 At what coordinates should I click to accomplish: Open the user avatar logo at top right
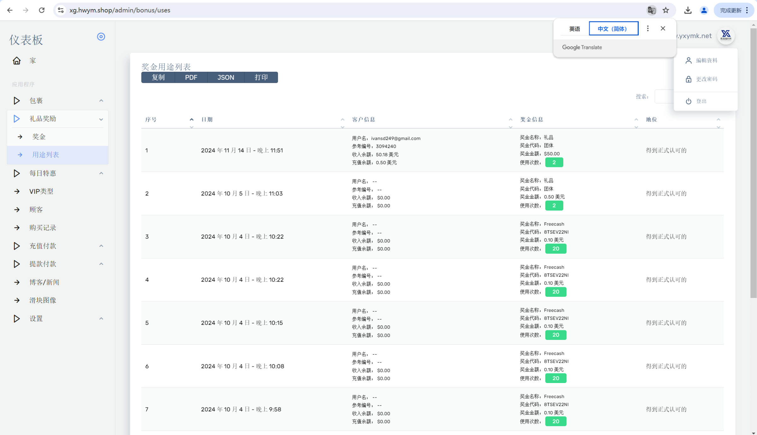click(x=726, y=36)
